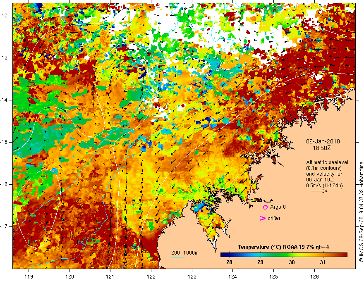
Task: Click longitude label 120 on bottom axis
Action: pos(69,276)
